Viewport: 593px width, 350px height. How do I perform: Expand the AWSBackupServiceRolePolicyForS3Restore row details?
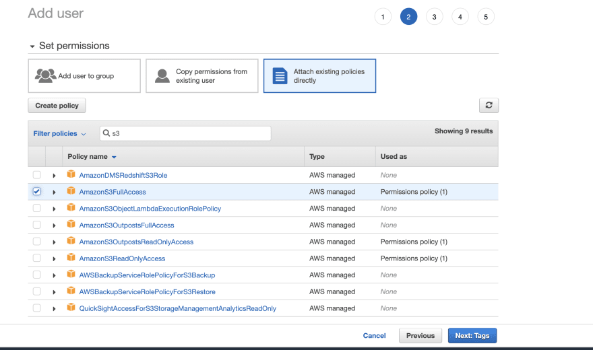click(54, 292)
